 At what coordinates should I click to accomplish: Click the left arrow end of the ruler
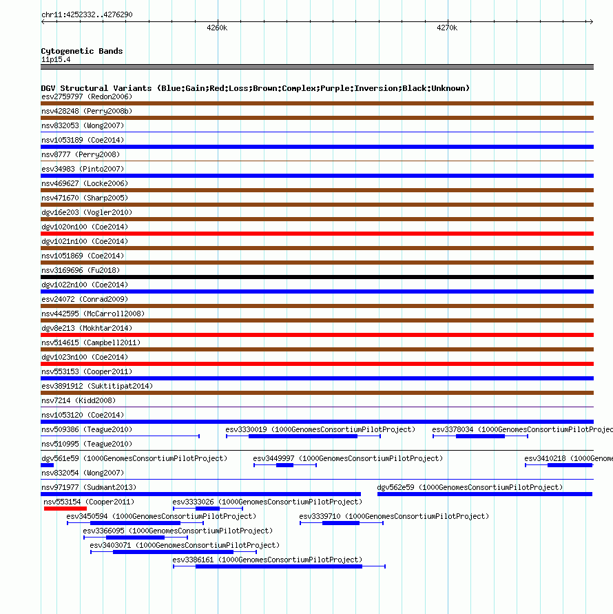(43, 21)
